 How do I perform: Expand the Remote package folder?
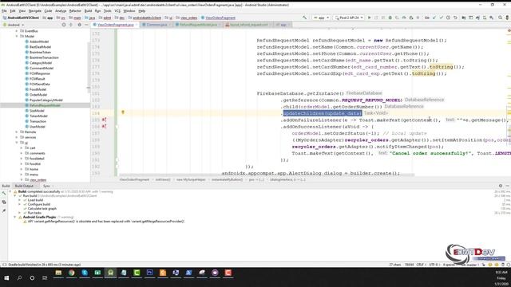point(17,132)
